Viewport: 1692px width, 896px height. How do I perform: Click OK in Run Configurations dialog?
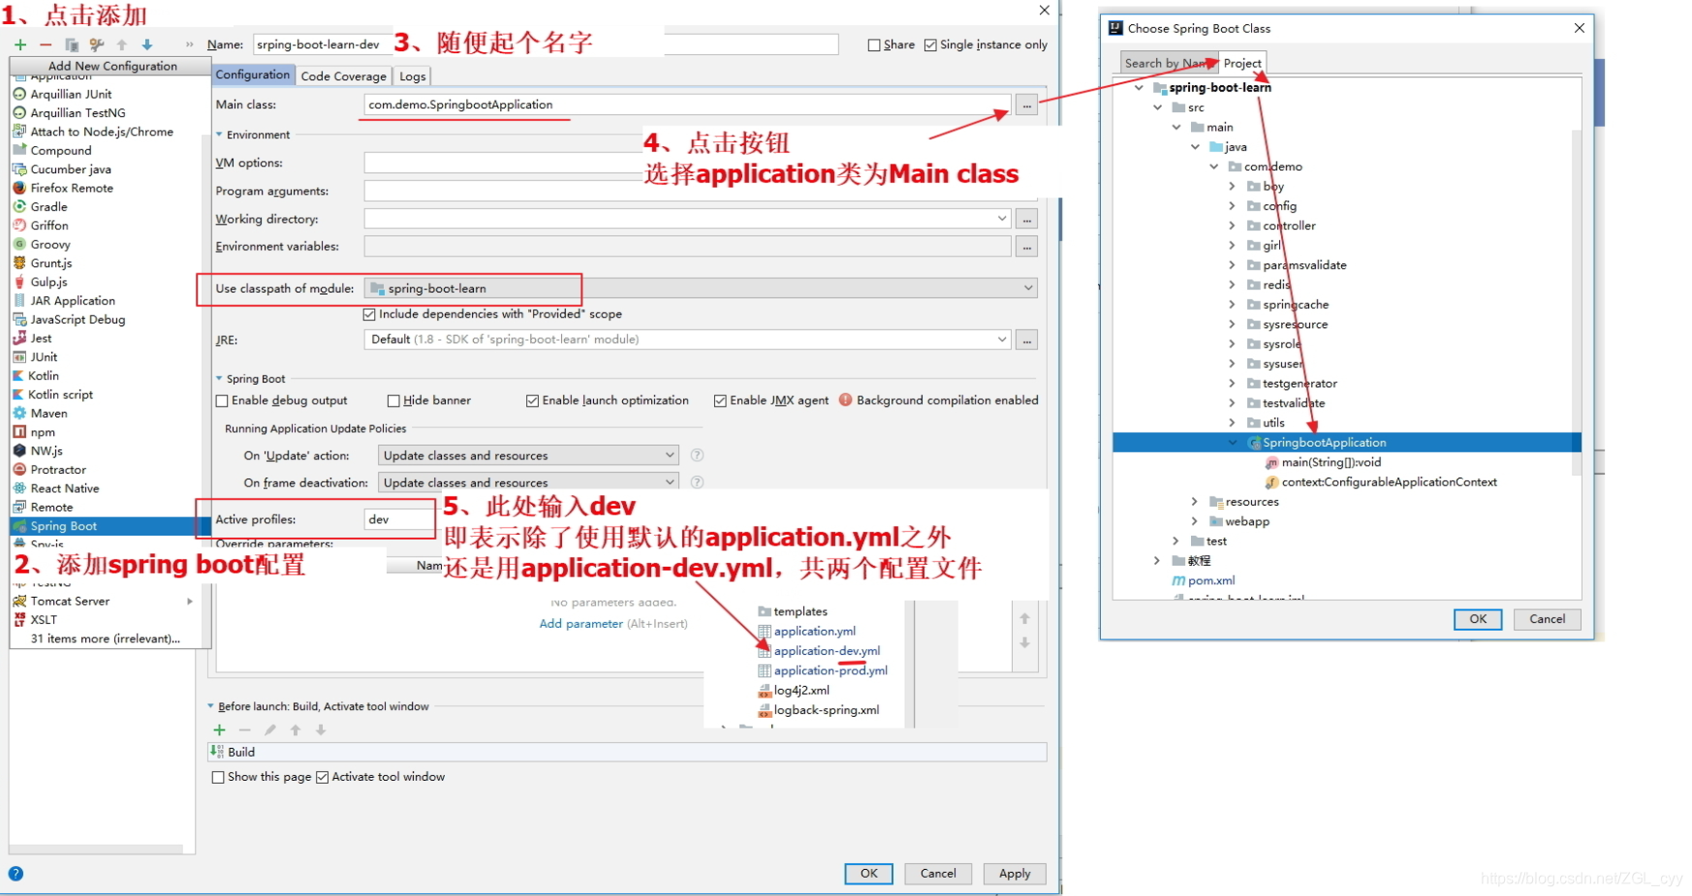tap(868, 873)
